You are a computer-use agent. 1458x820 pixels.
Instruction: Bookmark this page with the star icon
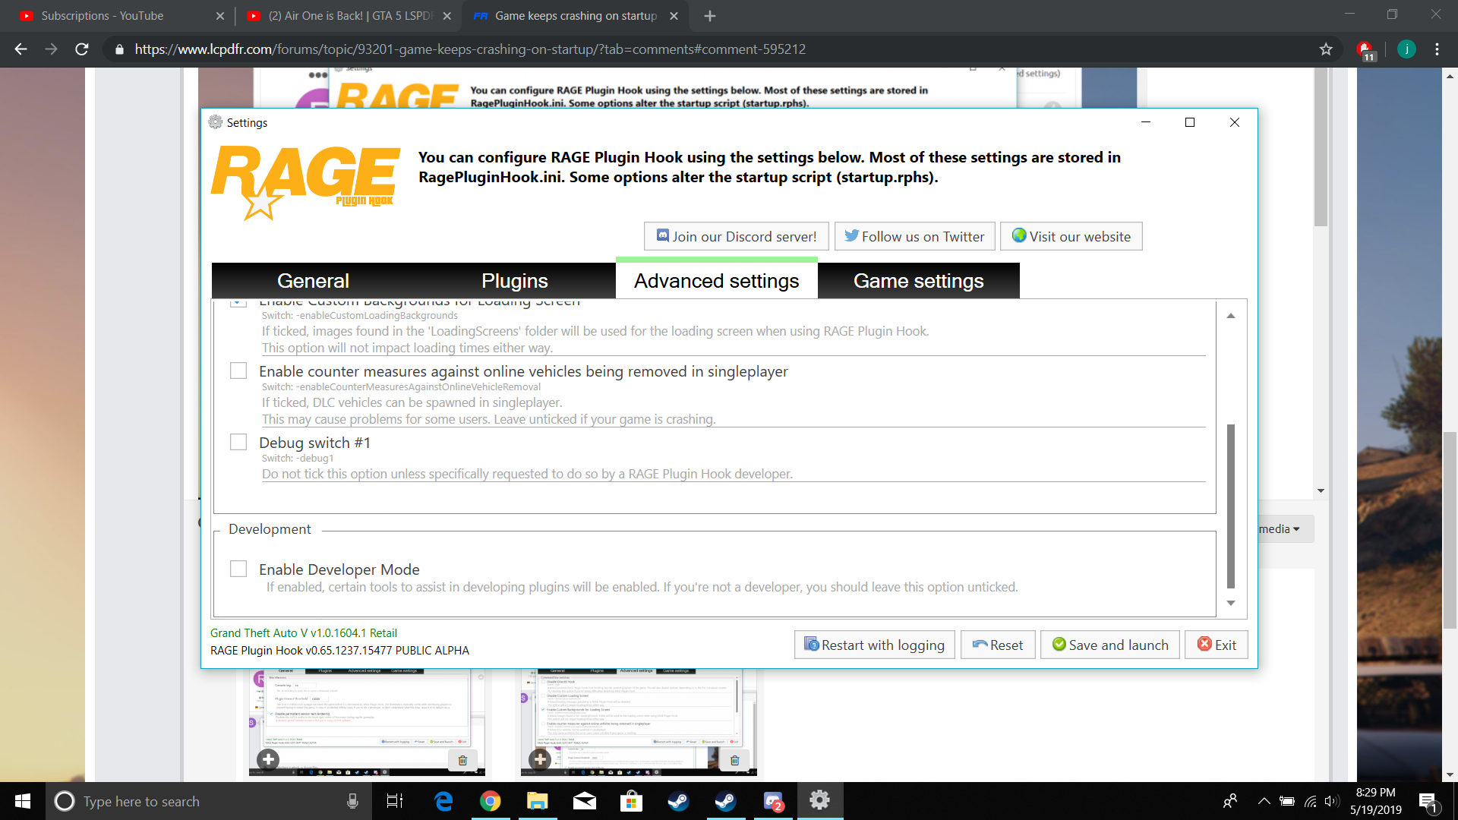point(1326,49)
